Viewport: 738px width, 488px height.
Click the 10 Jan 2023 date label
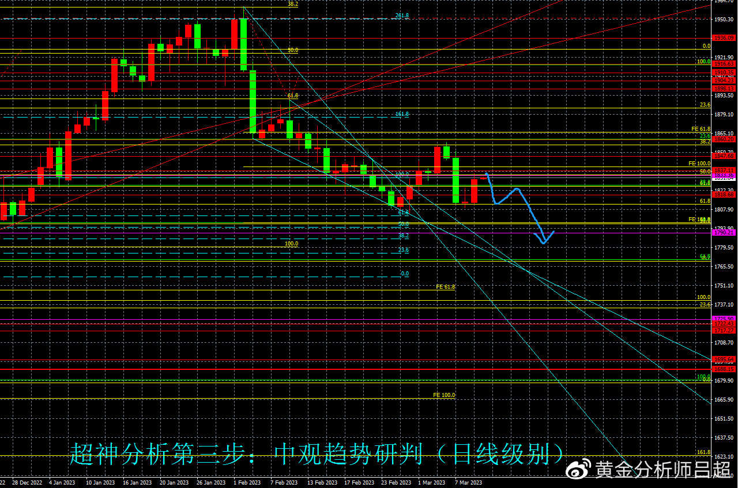coord(99,483)
